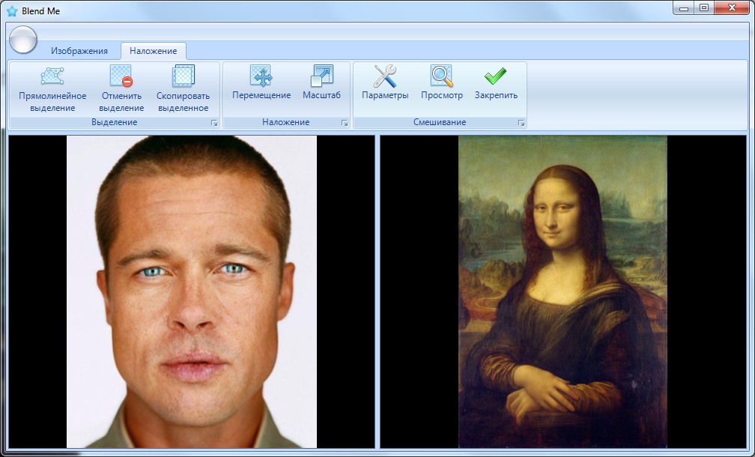Select the Наложение ribbon tab
Screen dimensions: 755x457
[x=153, y=51]
